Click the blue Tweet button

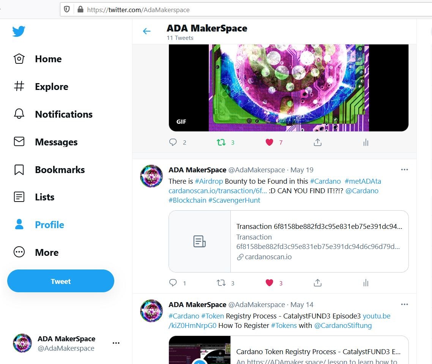click(x=61, y=281)
